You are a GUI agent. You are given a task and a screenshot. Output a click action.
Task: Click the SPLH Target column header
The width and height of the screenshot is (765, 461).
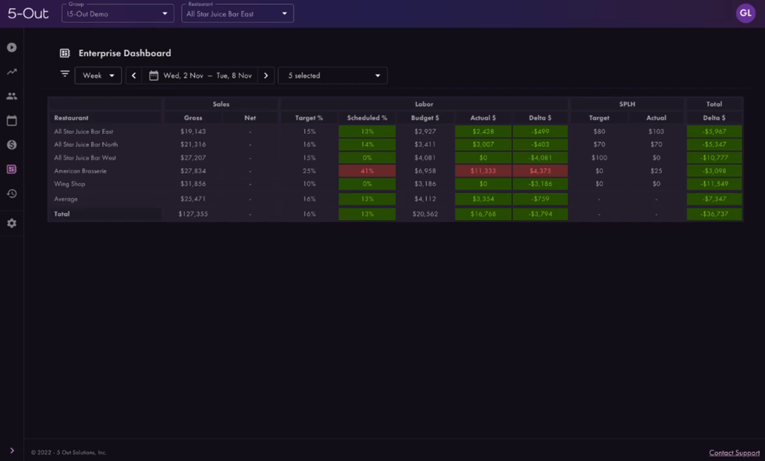[599, 118]
